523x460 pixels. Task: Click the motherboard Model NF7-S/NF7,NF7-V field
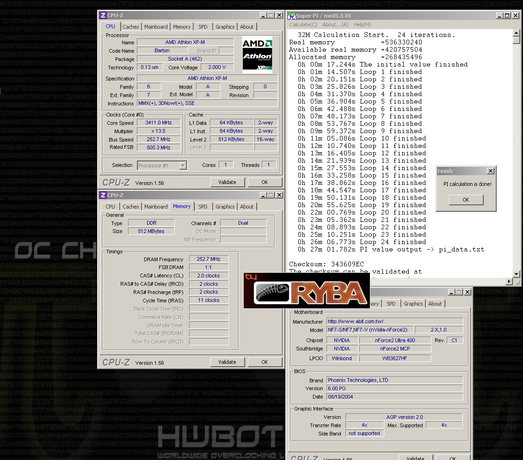click(370, 330)
